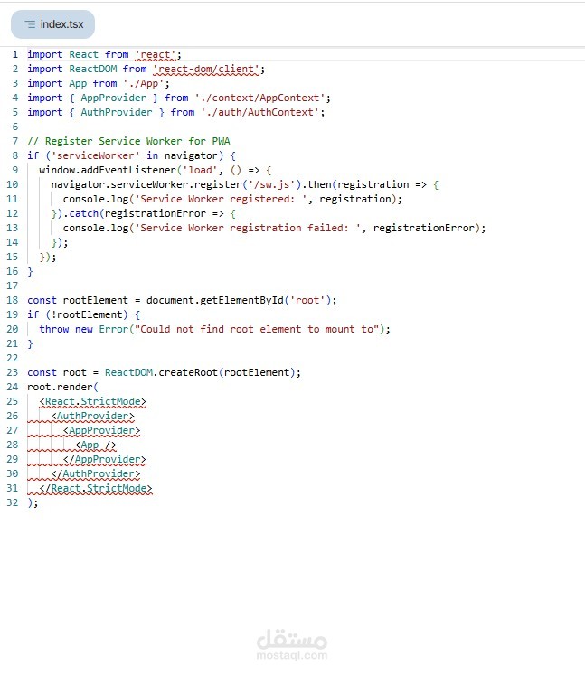Screen dimensions: 585x675
Task: Click '/sw.js' string on line 10
Action: tap(272, 184)
